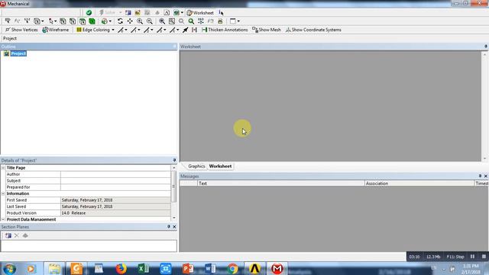This screenshot has width=489, height=275.
Task: Click the green magnifier Magnifier Window icon
Action: 191,21
